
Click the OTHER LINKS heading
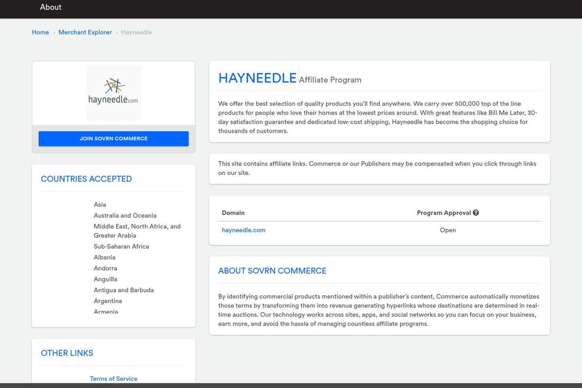coord(67,353)
